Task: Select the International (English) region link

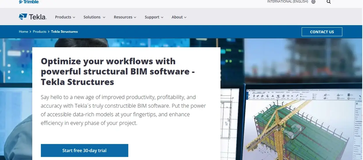Action: [287, 2]
